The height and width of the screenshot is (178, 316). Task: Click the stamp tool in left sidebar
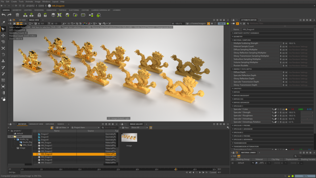point(3,61)
